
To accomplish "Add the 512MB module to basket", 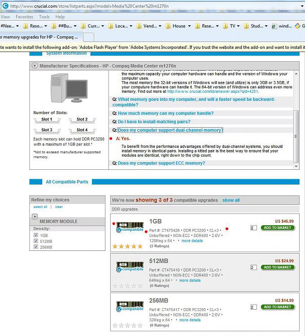I will click(x=278, y=267).
